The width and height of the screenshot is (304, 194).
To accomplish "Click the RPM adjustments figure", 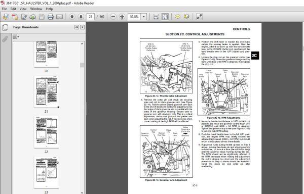I will point(224,92).
